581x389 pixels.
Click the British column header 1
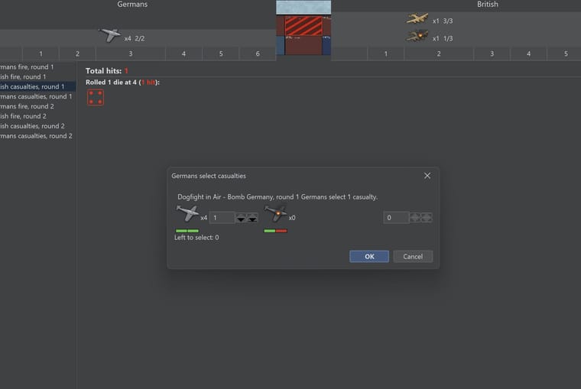[386, 53]
